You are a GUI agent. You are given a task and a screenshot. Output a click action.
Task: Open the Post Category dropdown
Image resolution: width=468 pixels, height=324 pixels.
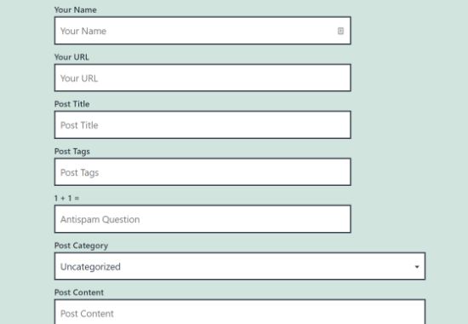coord(240,266)
